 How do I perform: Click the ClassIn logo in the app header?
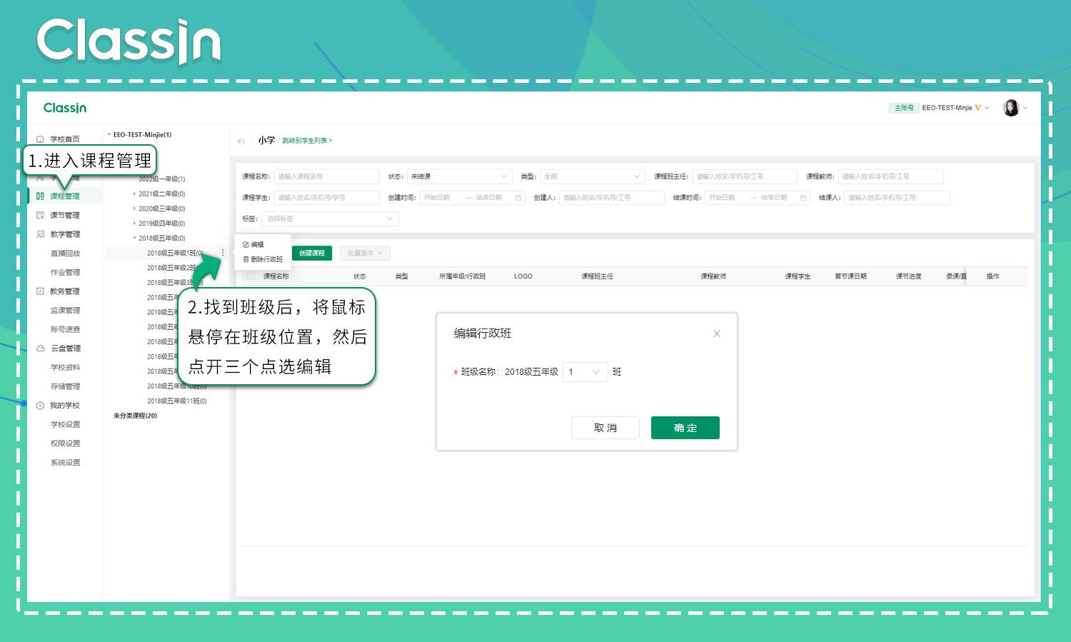click(65, 108)
